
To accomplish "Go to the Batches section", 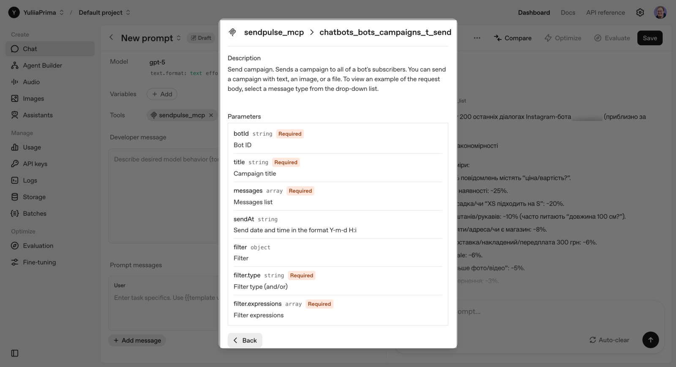I will click(x=34, y=213).
